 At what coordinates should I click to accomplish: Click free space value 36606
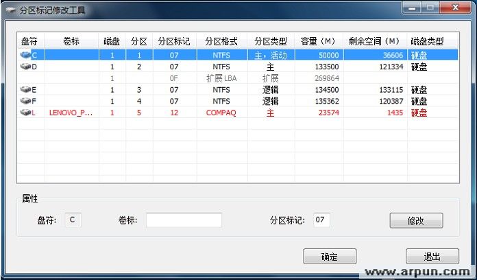click(x=393, y=55)
